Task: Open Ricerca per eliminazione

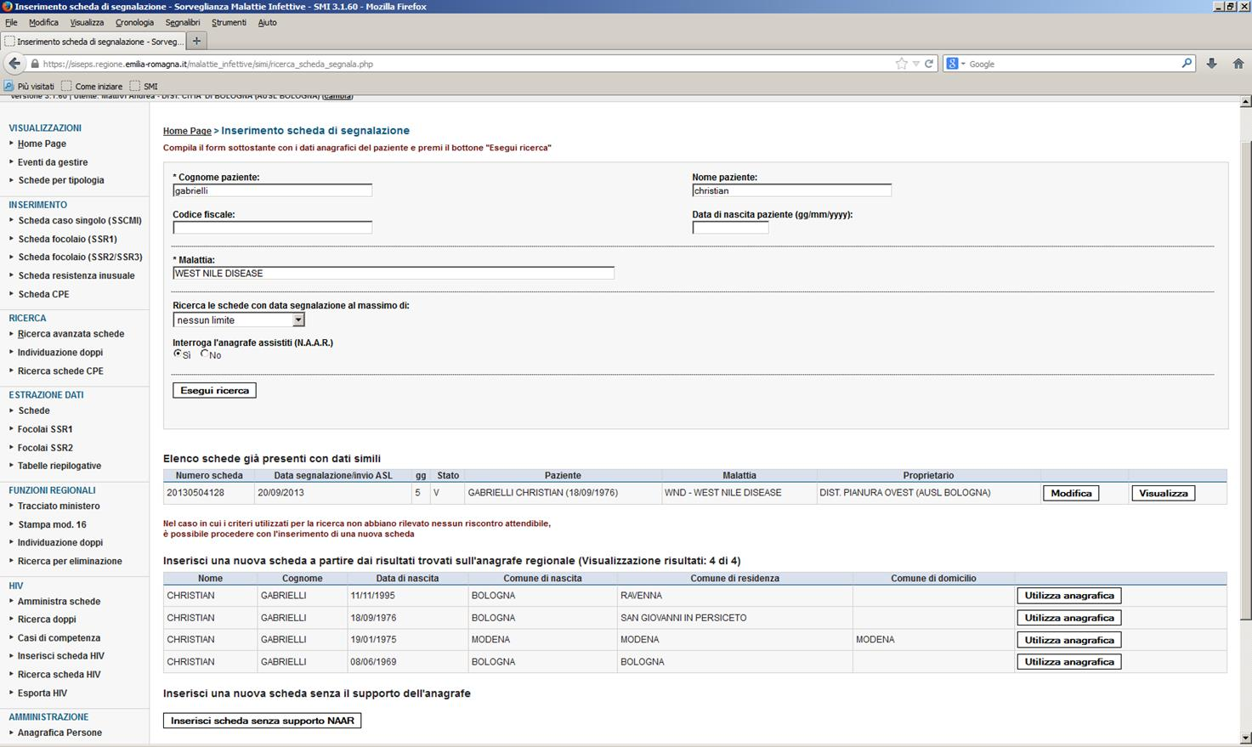Action: point(70,561)
